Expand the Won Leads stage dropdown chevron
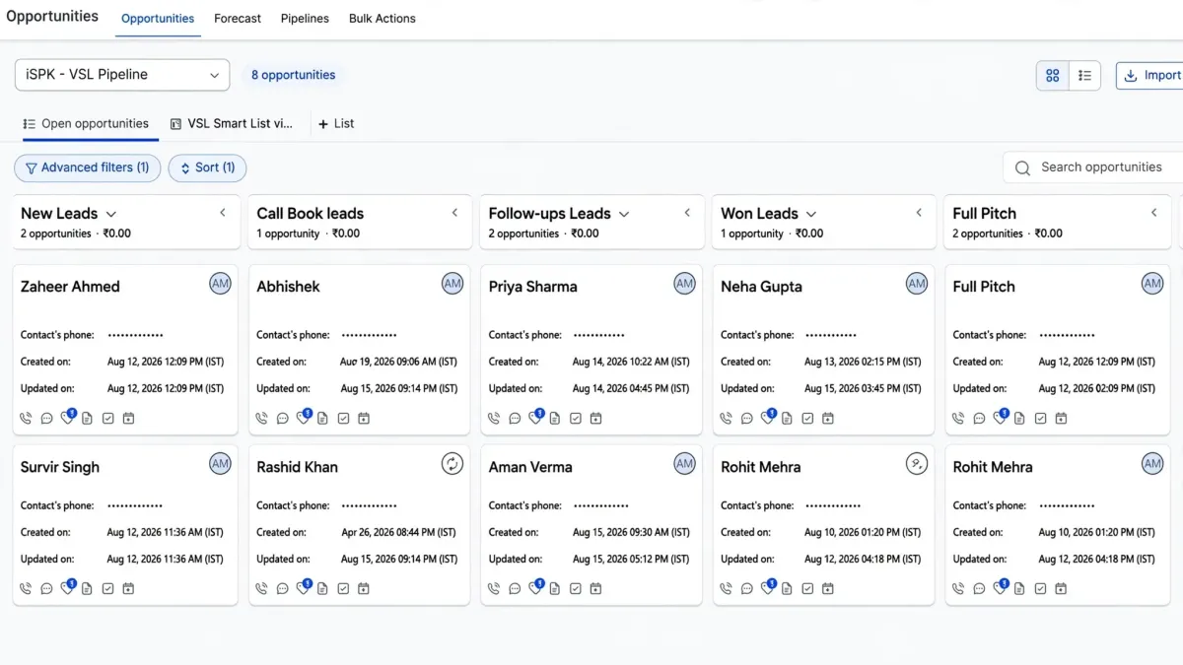Screen dimensions: 1183x665 point(811,214)
